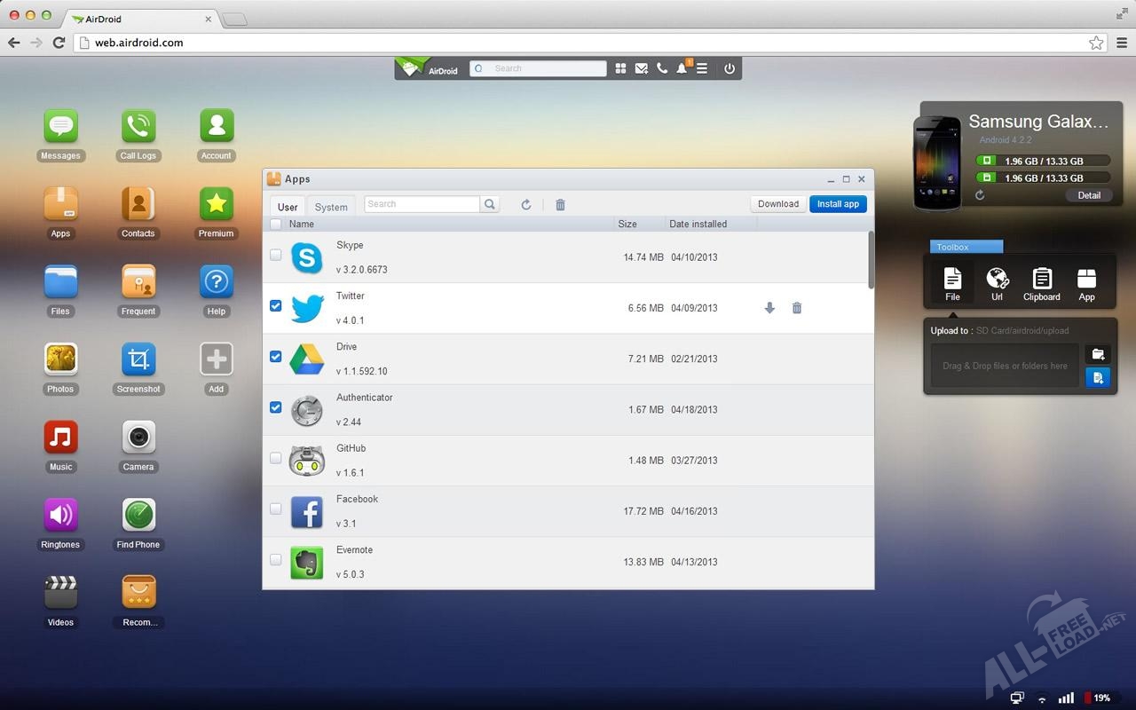
Task: Click the Toolbox header label
Action: pyautogui.click(x=966, y=247)
